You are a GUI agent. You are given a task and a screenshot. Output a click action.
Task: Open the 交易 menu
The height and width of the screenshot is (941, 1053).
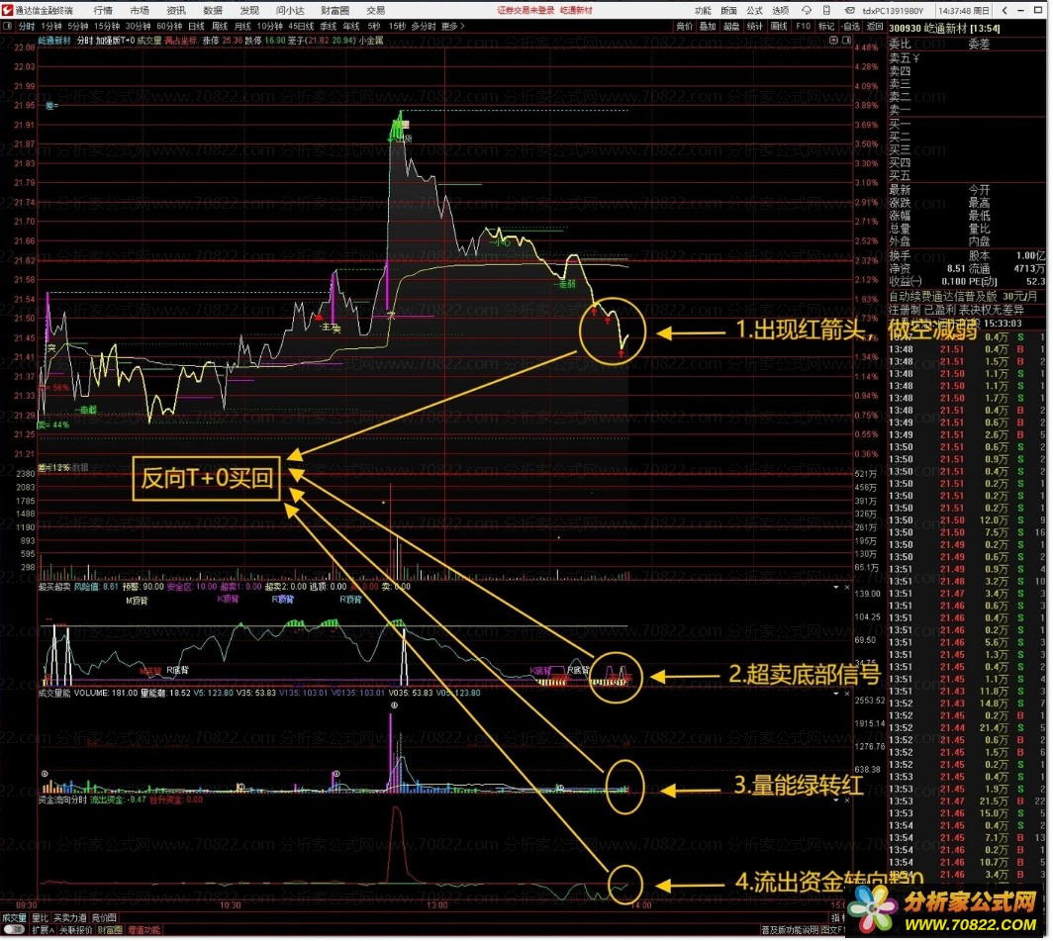pyautogui.click(x=375, y=11)
